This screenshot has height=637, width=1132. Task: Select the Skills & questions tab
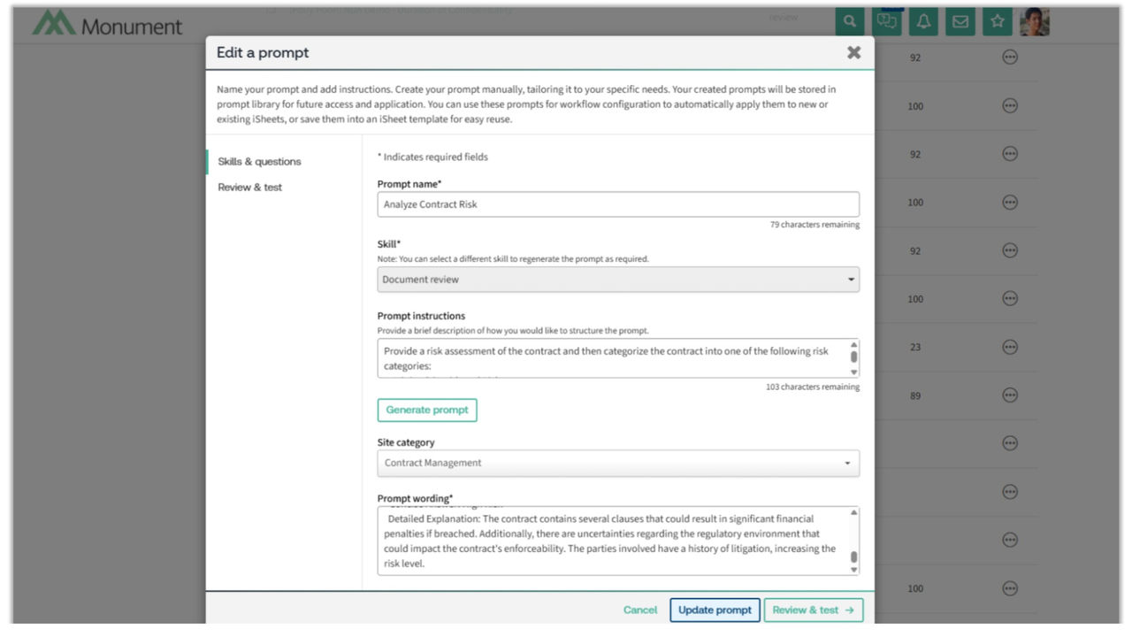point(259,162)
